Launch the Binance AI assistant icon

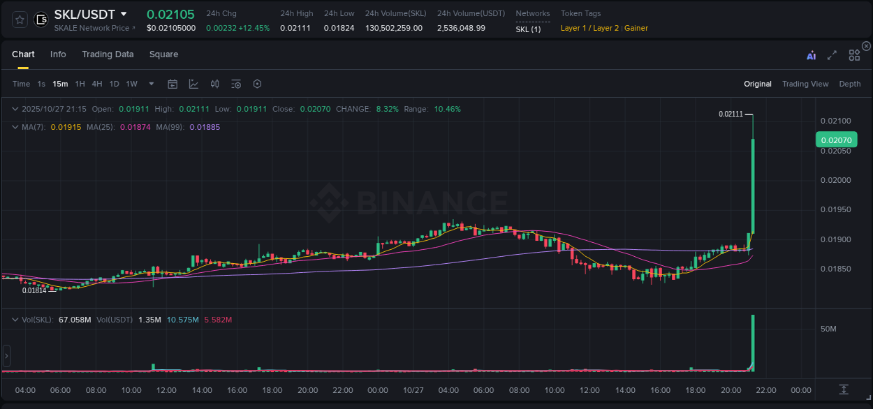pyautogui.click(x=811, y=54)
